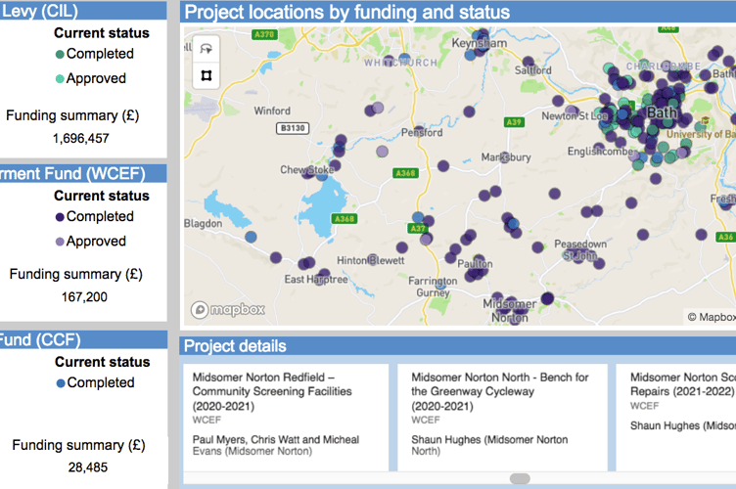Click the A39 road badge
The height and width of the screenshot is (489, 736).
tap(514, 122)
